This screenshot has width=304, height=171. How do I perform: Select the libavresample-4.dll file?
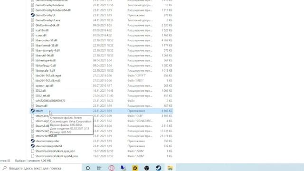coord(47,50)
